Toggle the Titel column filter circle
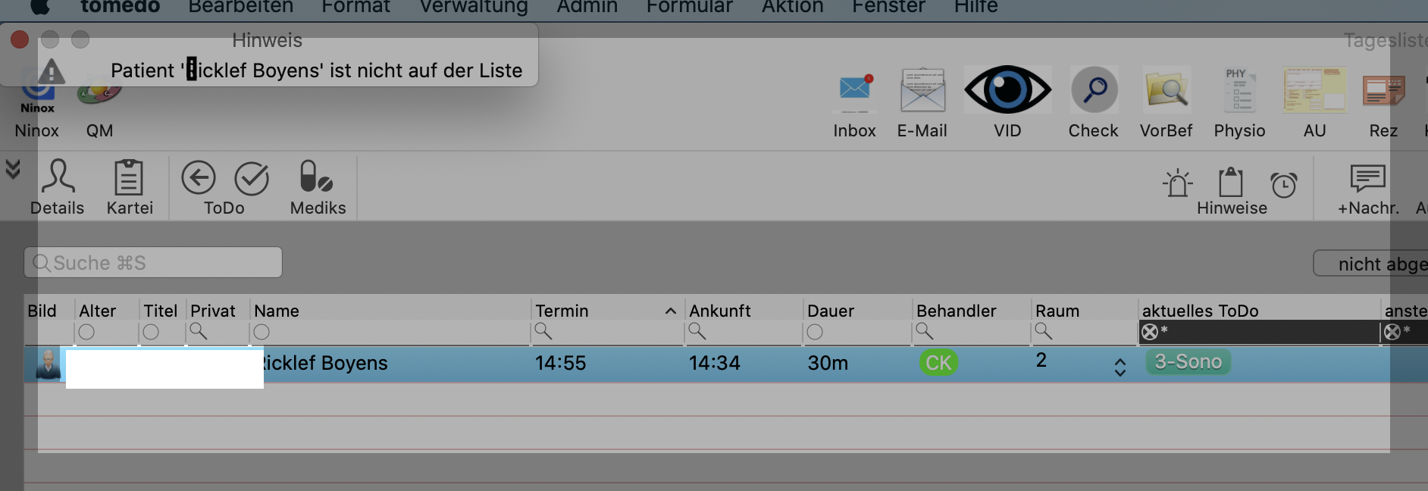 pos(151,332)
